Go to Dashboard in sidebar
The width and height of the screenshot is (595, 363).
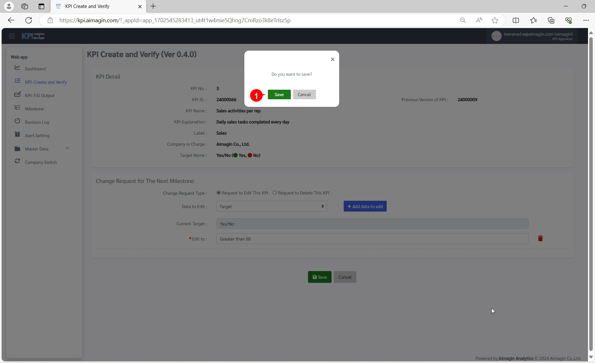[35, 69]
